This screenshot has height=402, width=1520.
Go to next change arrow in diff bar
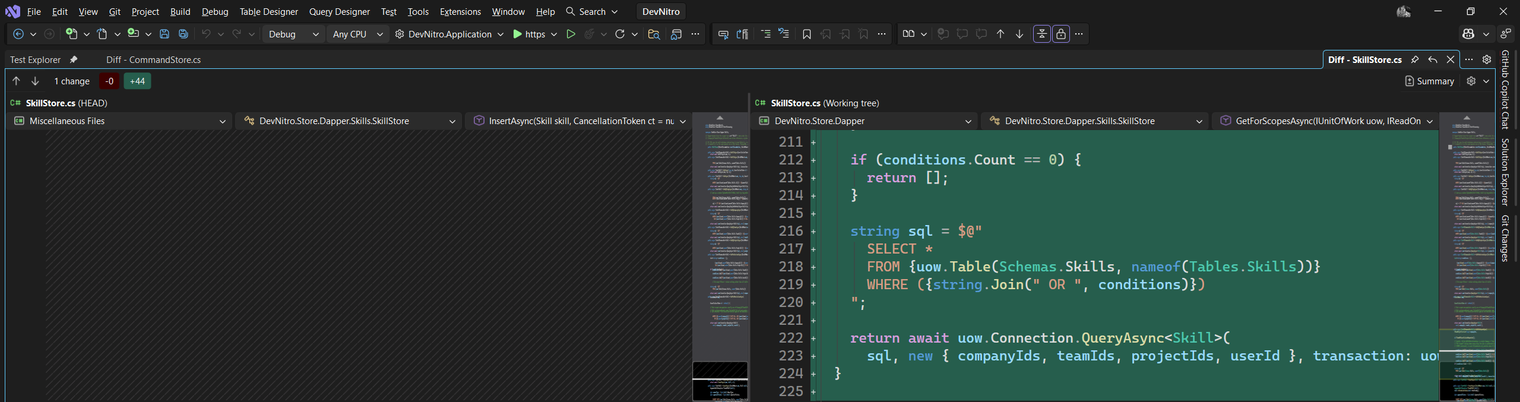35,81
